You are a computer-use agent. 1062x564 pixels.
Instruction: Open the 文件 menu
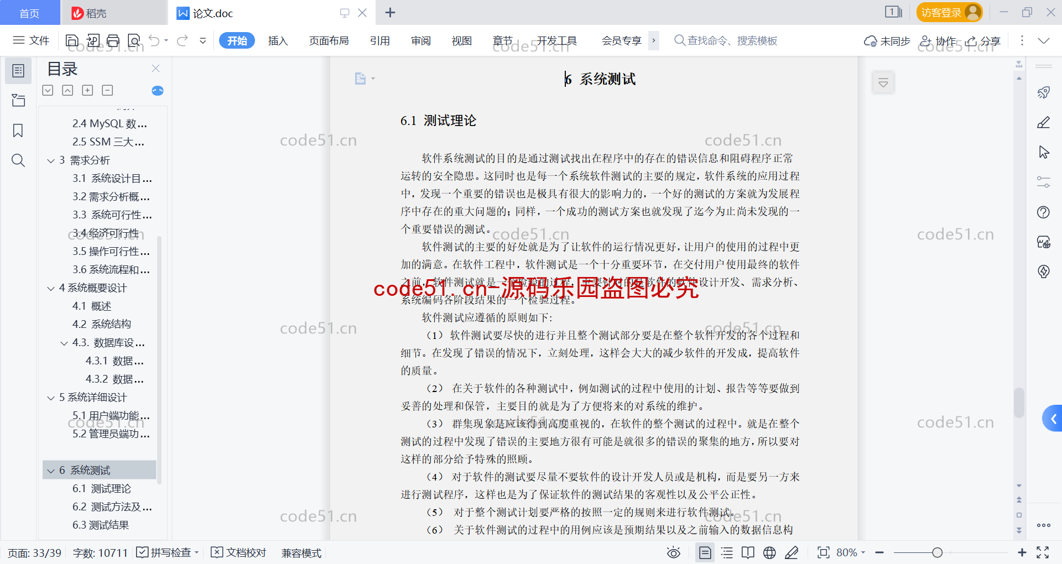click(x=32, y=40)
